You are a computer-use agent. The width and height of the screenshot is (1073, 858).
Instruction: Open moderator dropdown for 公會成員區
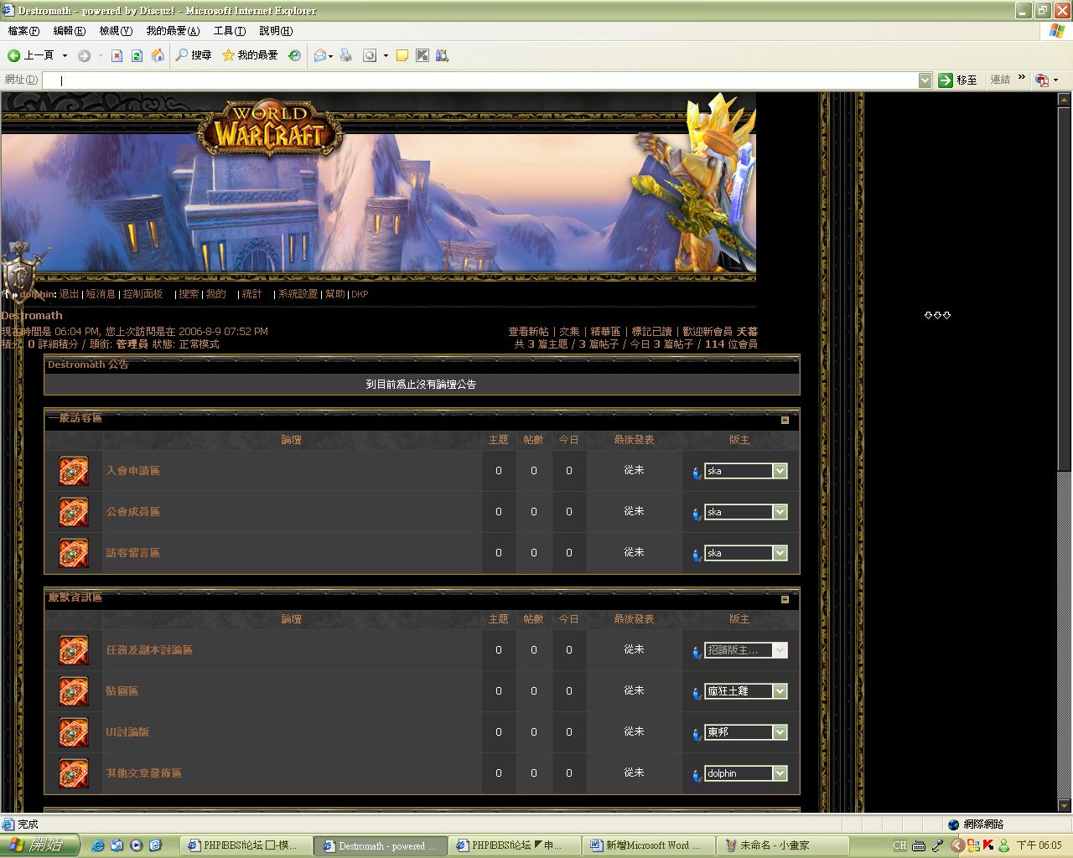coord(780,512)
